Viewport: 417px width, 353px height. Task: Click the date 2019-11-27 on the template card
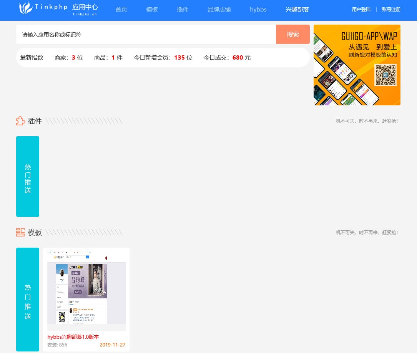coord(112,345)
